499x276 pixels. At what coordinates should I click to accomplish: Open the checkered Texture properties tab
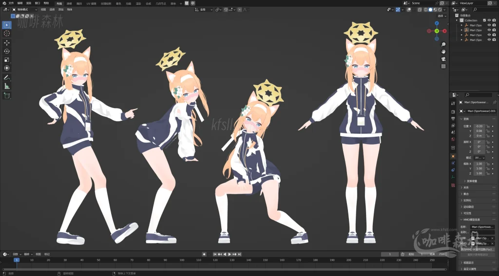coord(453,185)
